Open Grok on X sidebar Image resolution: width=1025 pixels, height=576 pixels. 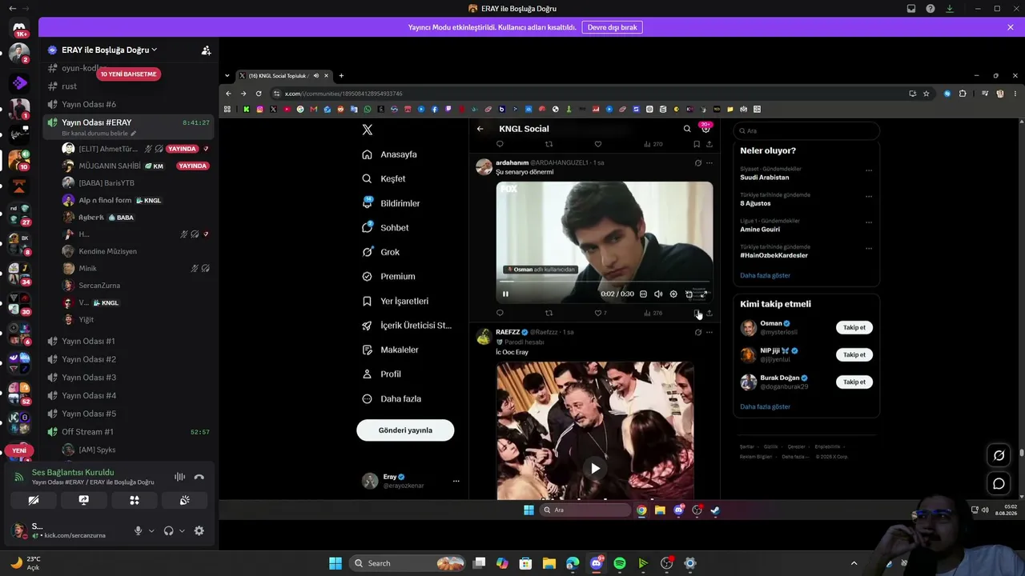point(380,252)
